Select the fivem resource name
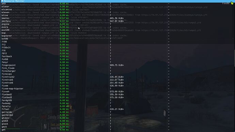The image size is (235, 132). pos(5,86)
